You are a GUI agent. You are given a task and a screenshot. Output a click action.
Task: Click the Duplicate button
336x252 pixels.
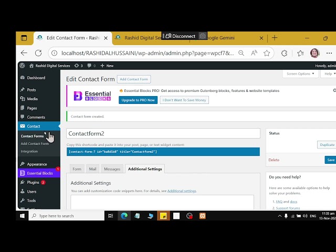327,145
